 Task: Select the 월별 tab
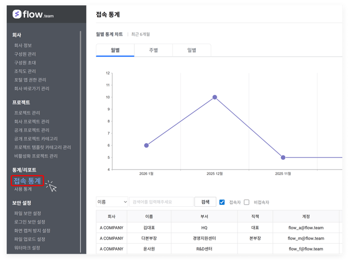point(115,51)
